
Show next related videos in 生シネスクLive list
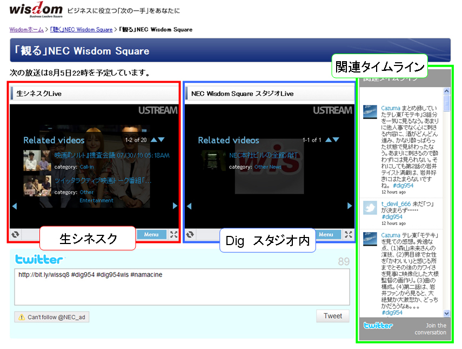pyautogui.click(x=161, y=140)
